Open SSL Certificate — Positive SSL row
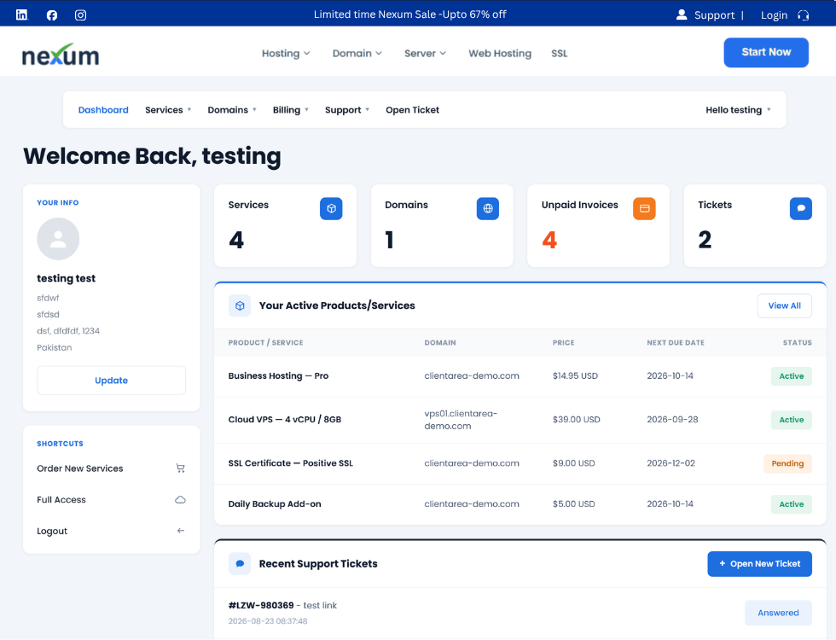The image size is (836, 640). pos(520,463)
